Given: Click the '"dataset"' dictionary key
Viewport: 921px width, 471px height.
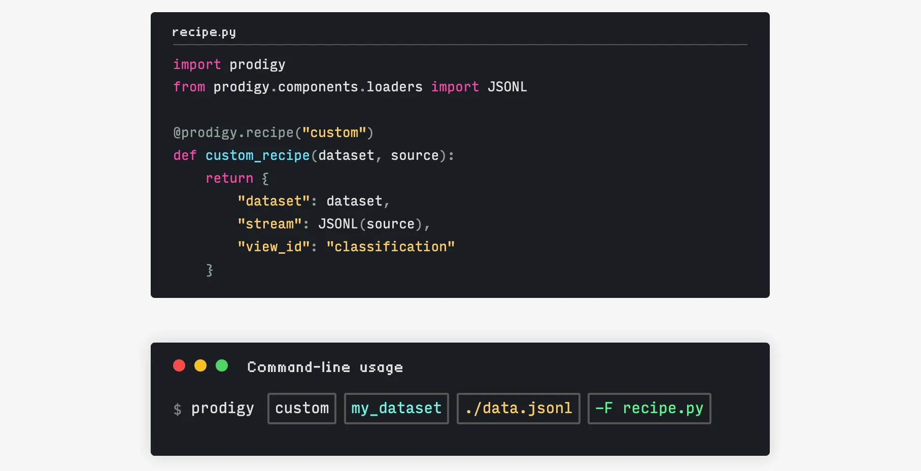Looking at the screenshot, I should tap(274, 201).
